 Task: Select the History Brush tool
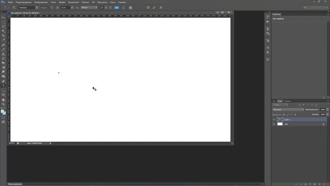coord(3,58)
